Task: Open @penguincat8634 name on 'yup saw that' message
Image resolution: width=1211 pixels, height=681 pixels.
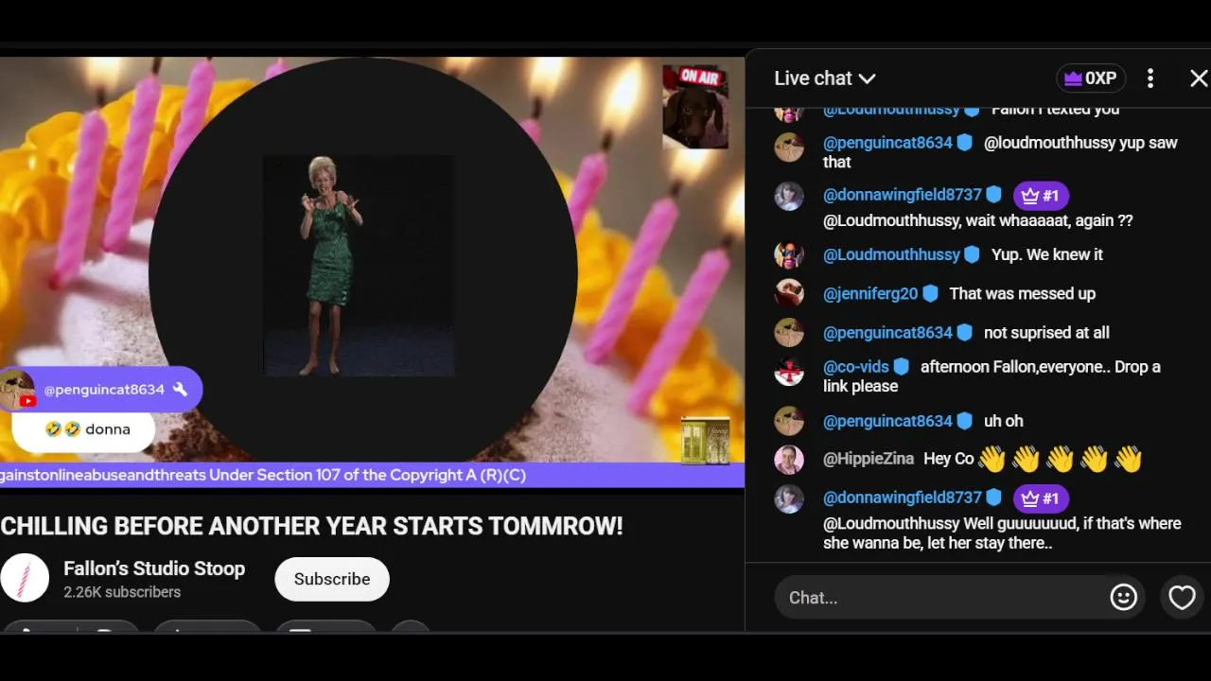Action: pyautogui.click(x=887, y=143)
